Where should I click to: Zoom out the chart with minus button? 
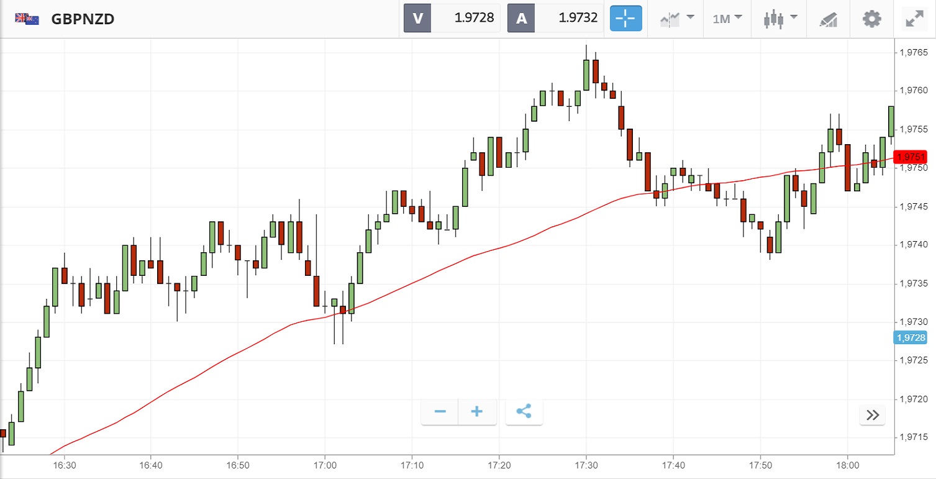click(x=440, y=412)
